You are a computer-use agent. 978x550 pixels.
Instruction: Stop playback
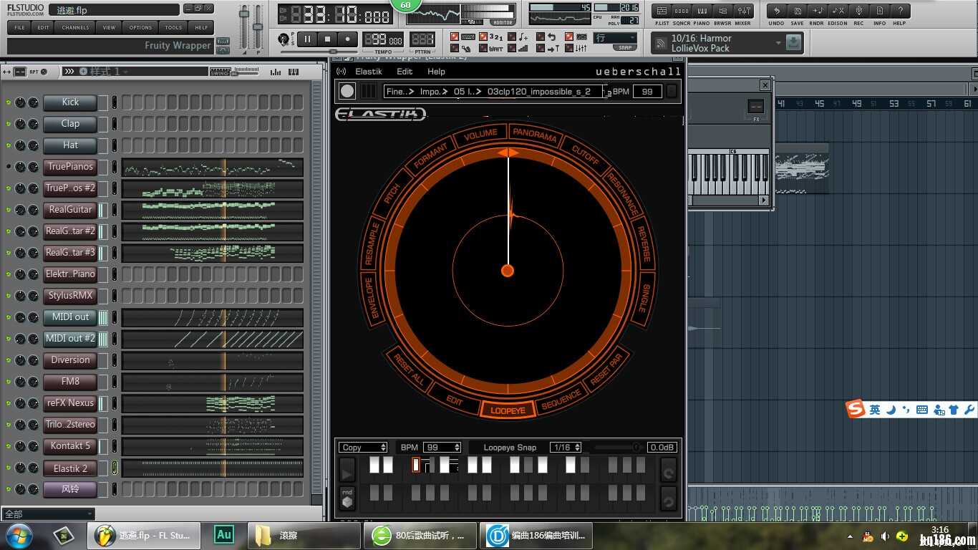[328, 39]
